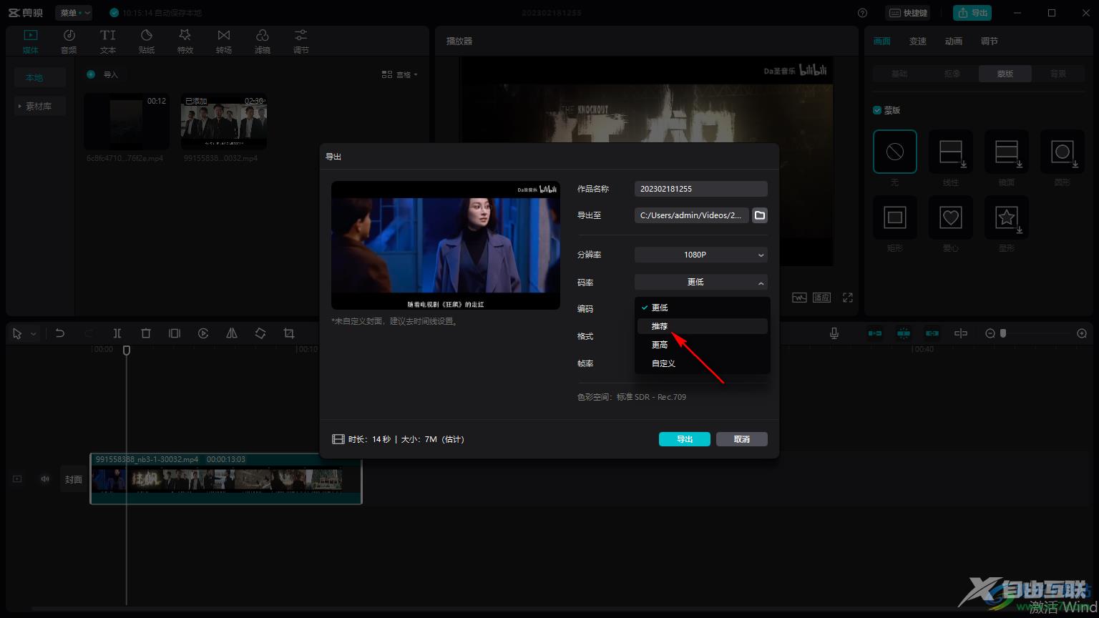Select the 线性 linear mask

[951, 152]
